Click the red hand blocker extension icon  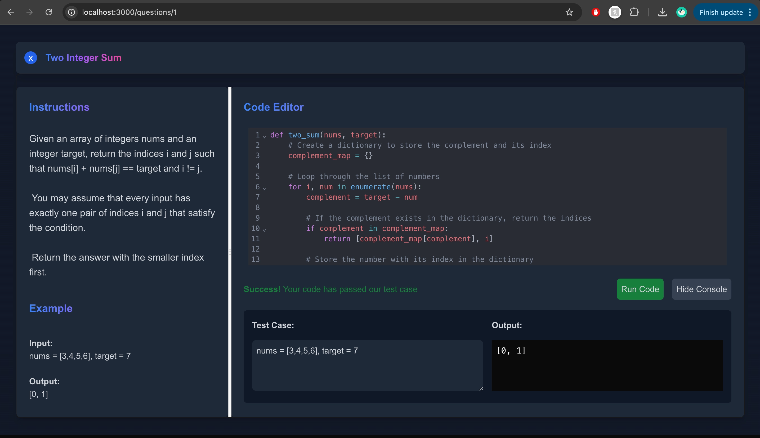[x=596, y=12]
